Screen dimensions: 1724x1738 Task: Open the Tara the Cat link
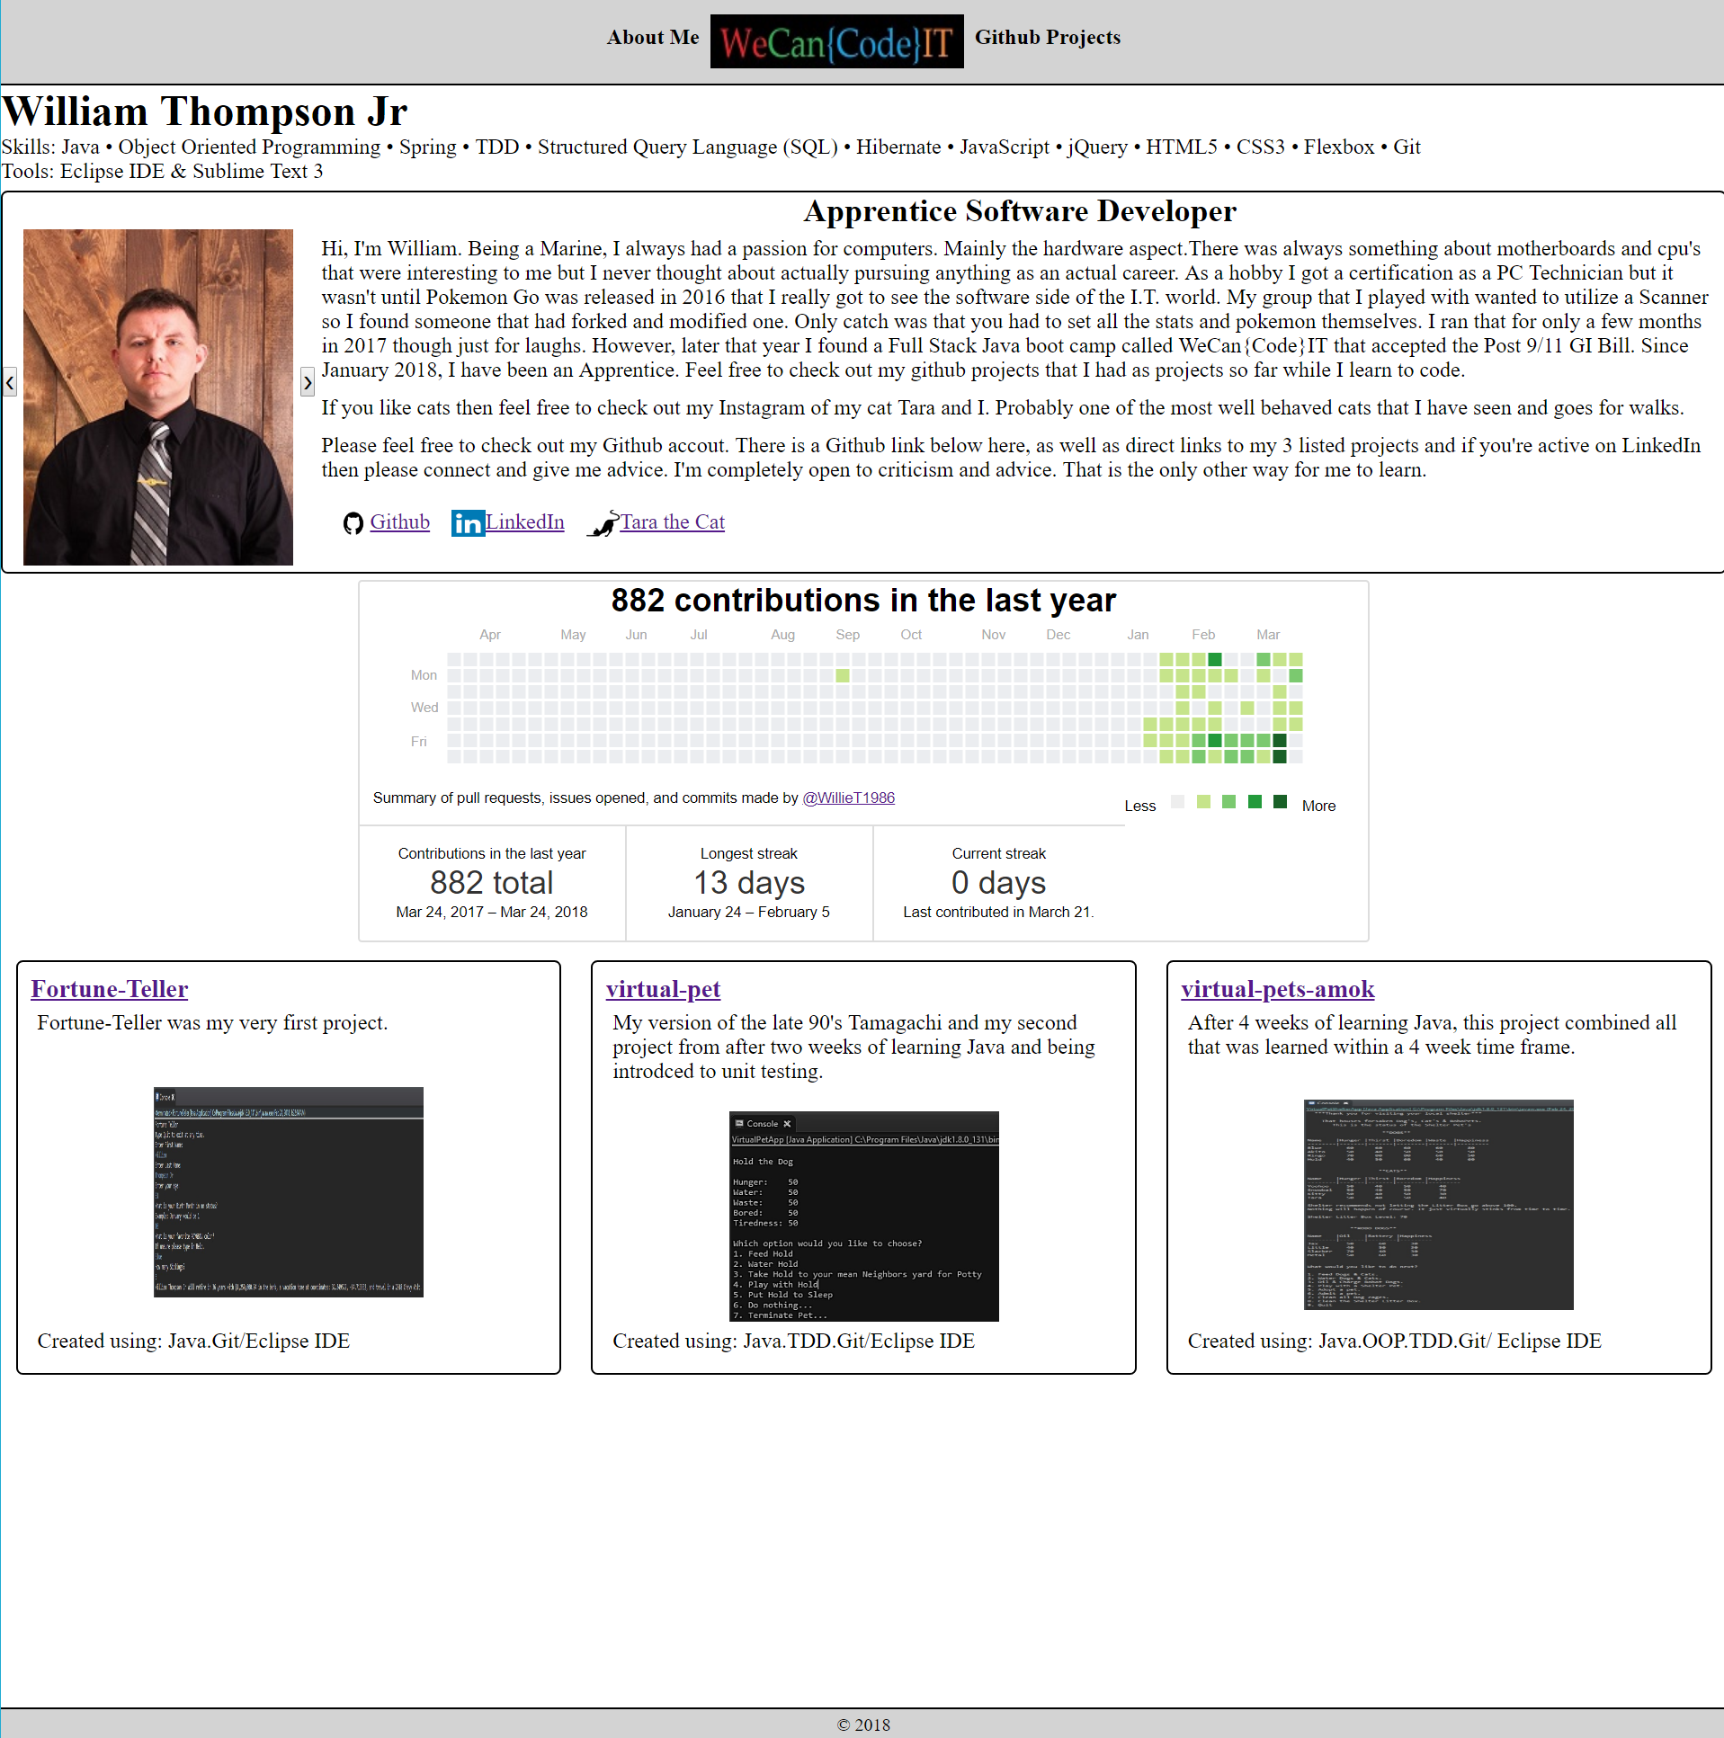[672, 521]
